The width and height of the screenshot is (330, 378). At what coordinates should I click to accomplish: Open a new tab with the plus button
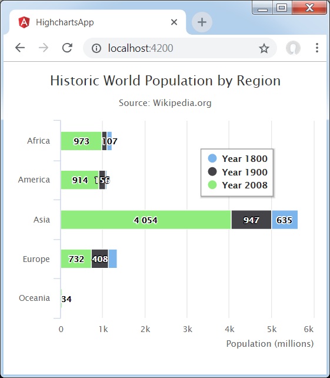202,22
